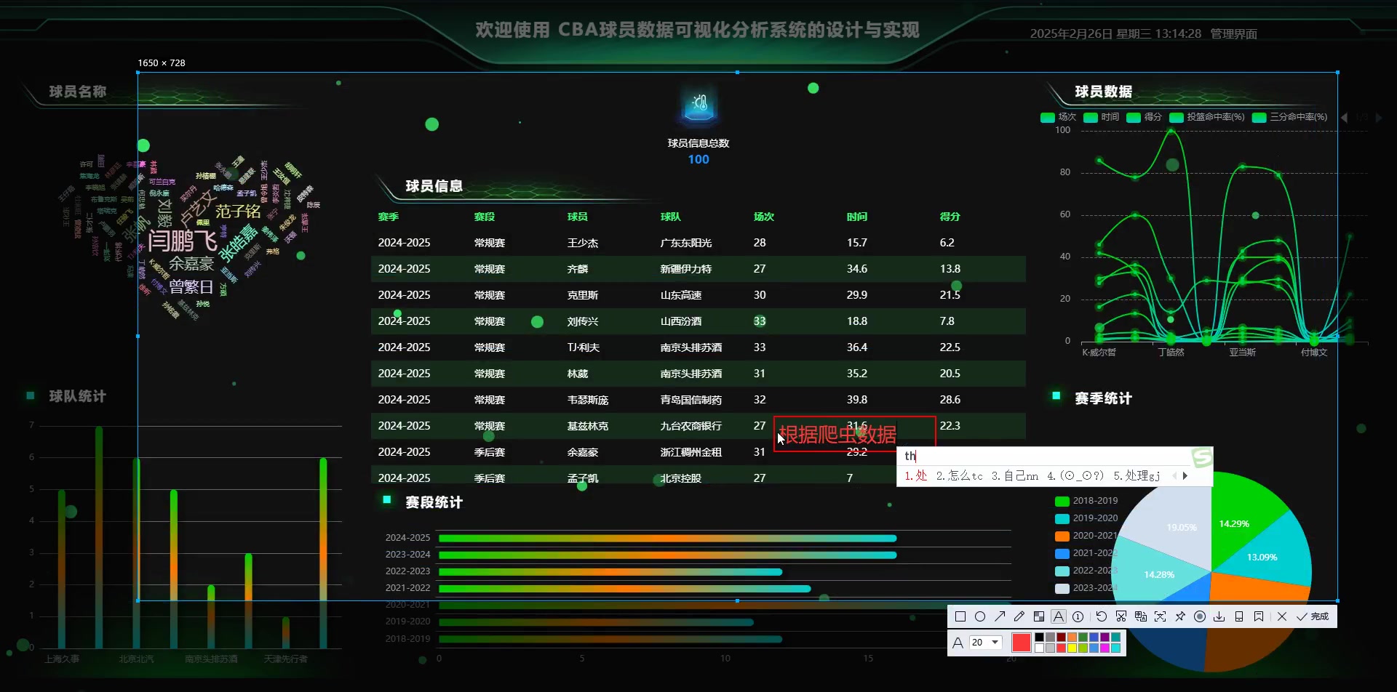Select the numbered step marker tool

[1078, 616]
